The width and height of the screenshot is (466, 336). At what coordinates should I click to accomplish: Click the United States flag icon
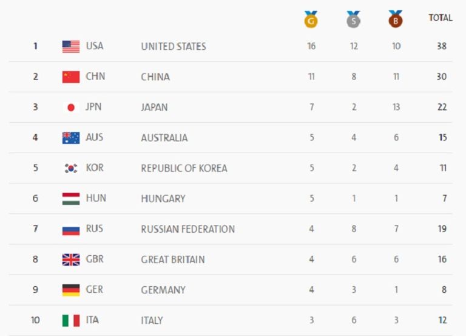click(x=71, y=47)
